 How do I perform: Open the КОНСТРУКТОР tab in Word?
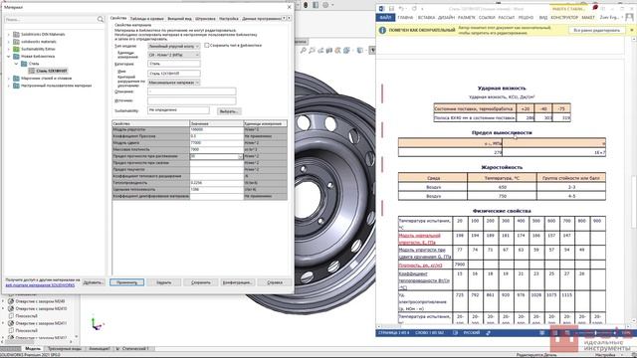pos(564,18)
